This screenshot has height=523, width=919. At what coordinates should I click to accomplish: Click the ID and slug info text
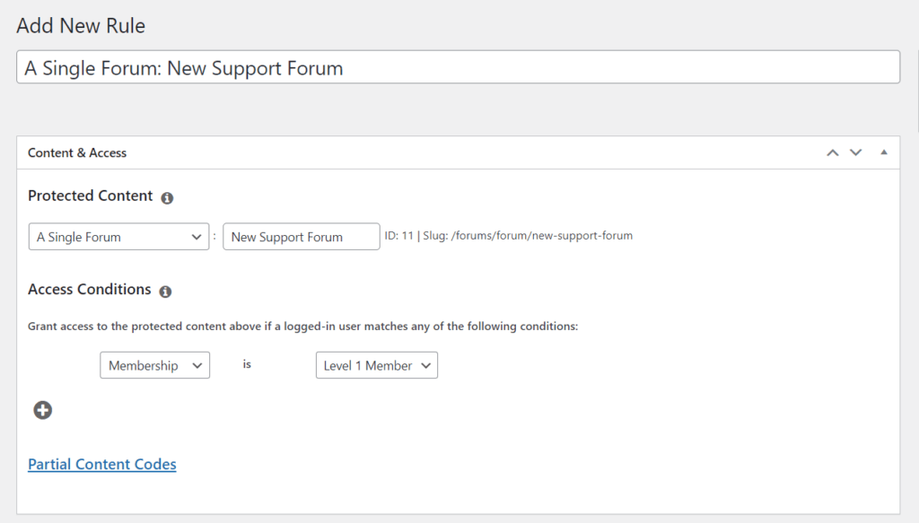507,235
